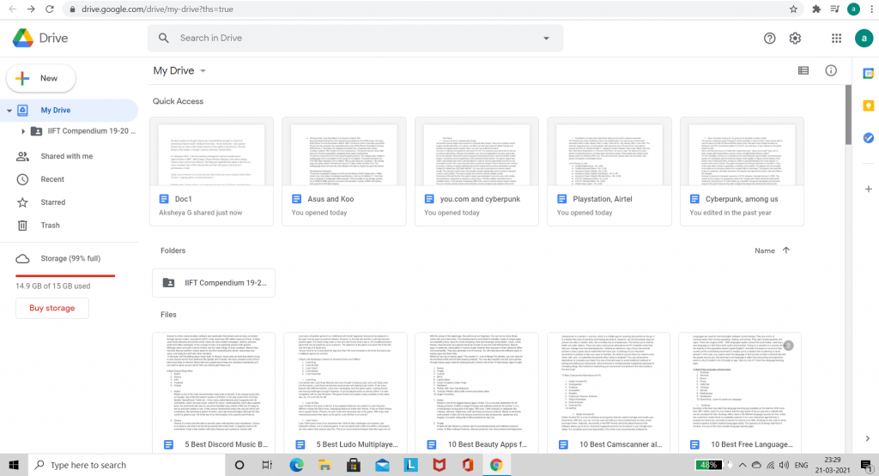
Task: Sort files by Name
Action: pyautogui.click(x=765, y=250)
